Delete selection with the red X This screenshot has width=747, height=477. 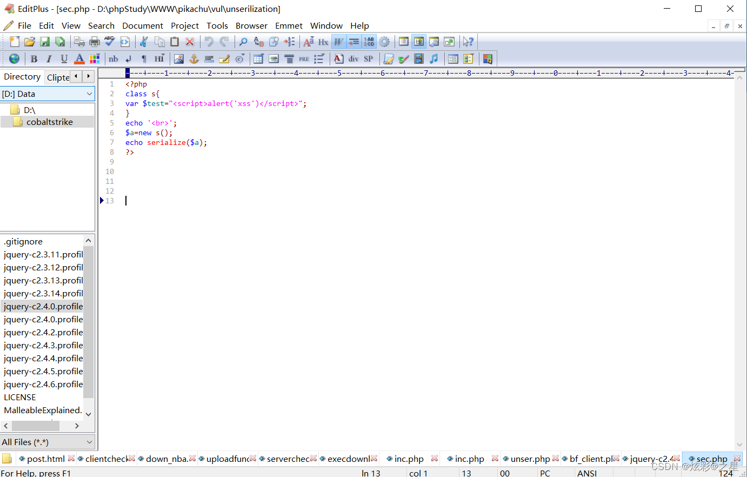(190, 42)
